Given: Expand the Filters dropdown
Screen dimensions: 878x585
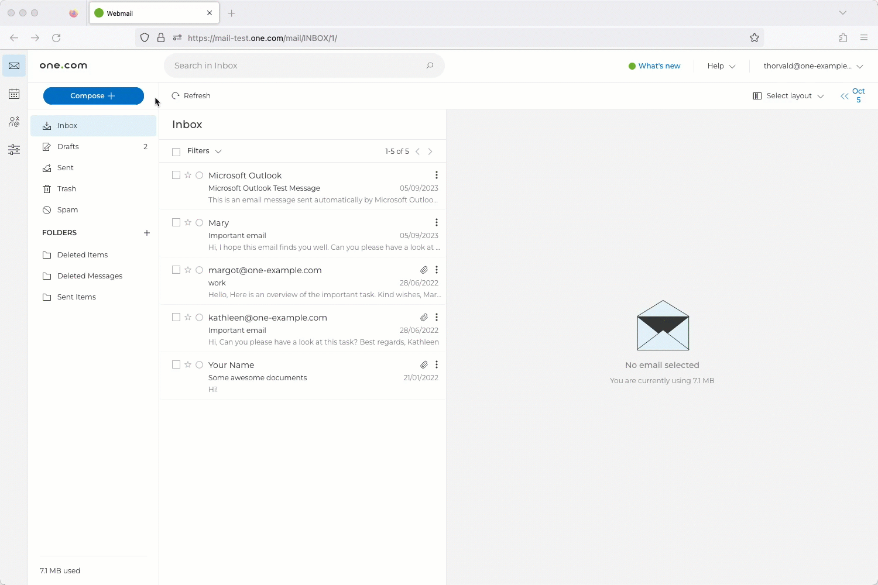Looking at the screenshot, I should (x=204, y=151).
